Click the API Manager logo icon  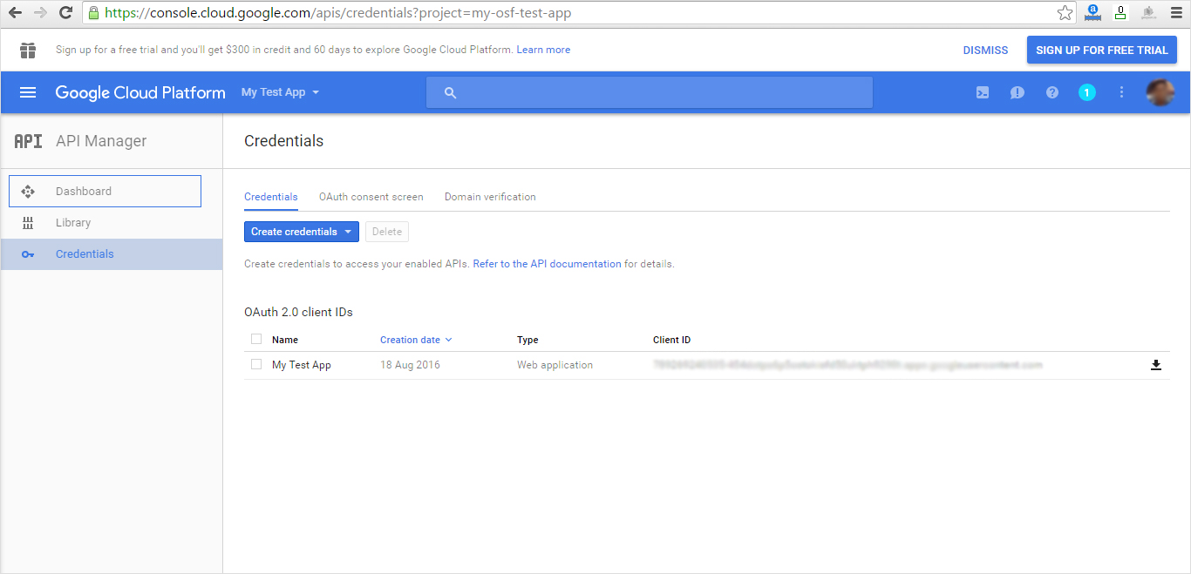(29, 141)
